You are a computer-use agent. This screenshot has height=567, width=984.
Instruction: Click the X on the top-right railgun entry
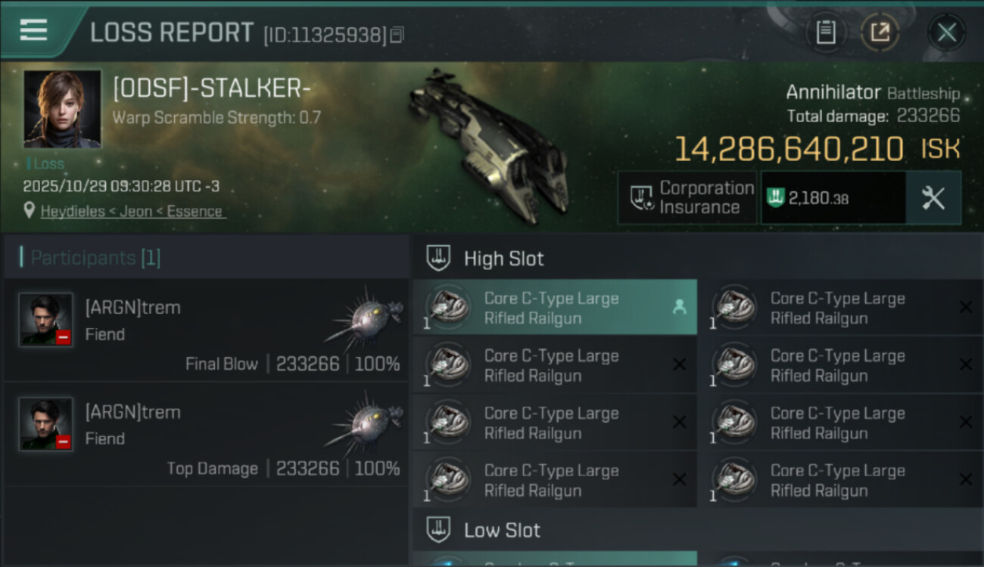point(965,307)
